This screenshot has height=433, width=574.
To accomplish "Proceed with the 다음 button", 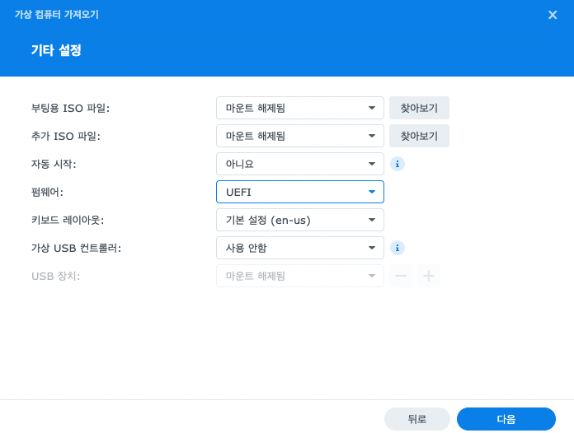I will [506, 419].
